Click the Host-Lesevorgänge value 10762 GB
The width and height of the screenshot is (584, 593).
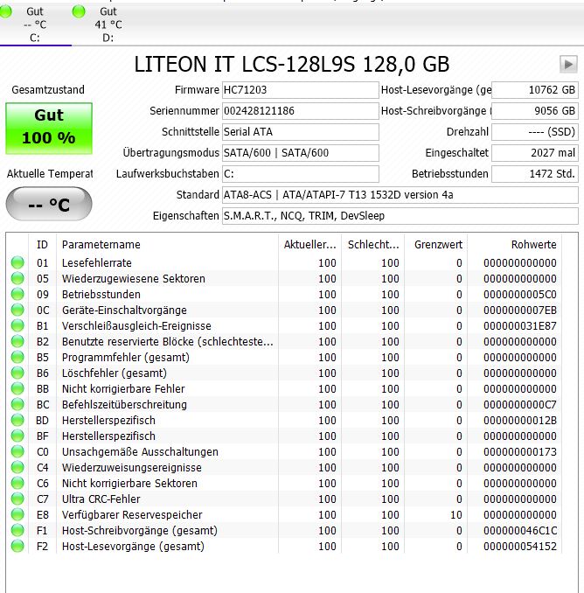[x=535, y=90]
